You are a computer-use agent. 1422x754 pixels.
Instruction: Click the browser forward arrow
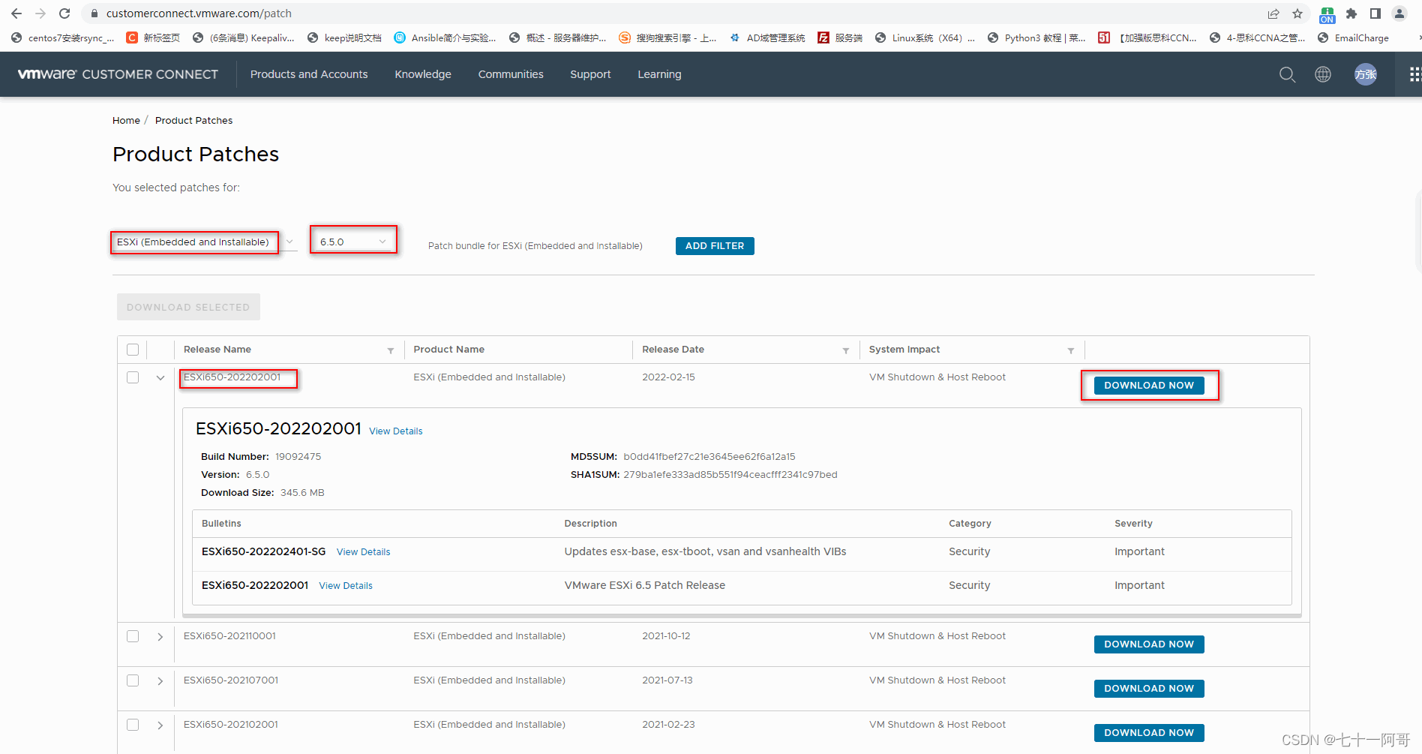click(40, 14)
